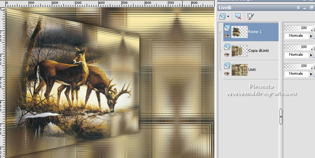Minimize the Livelli panel
The height and width of the screenshot is (158, 315).
305,8
